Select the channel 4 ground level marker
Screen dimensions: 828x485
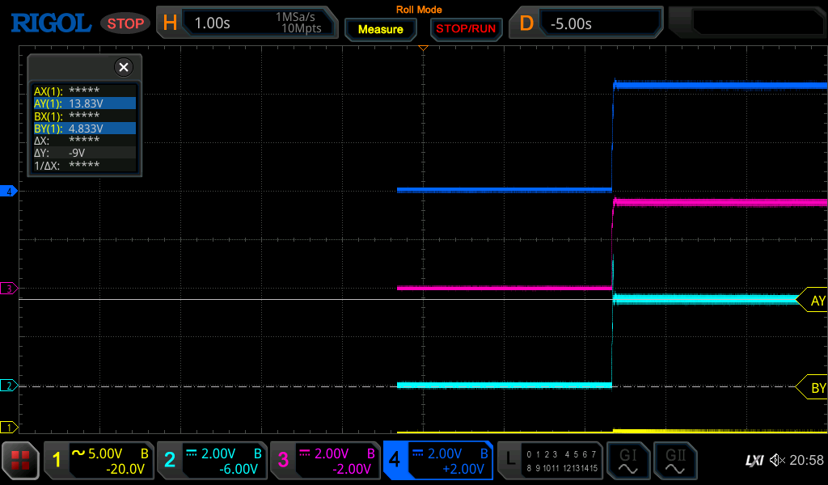click(x=8, y=191)
